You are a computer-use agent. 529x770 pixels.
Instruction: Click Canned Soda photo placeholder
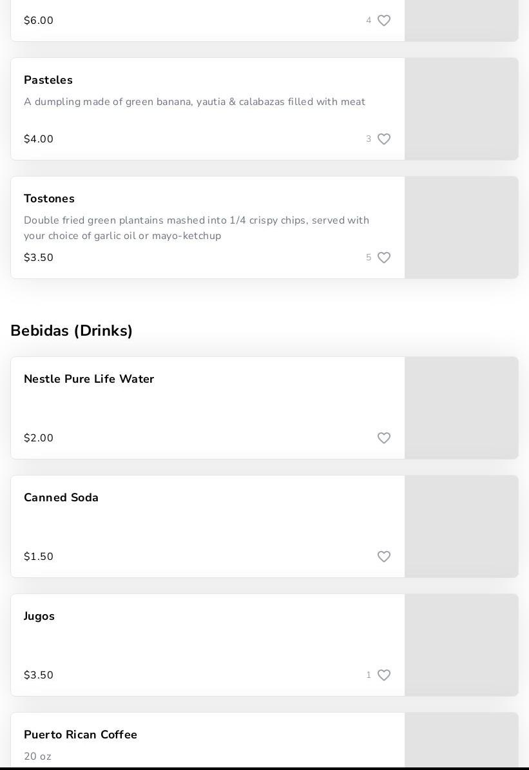coord(461,526)
